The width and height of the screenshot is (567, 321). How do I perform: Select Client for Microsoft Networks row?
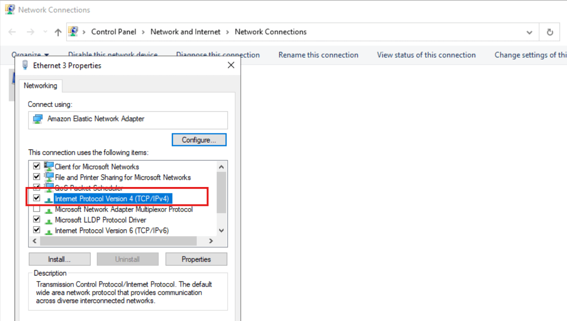point(97,167)
